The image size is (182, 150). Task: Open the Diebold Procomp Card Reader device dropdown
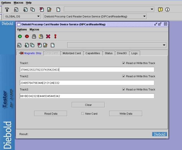(x=95, y=16)
